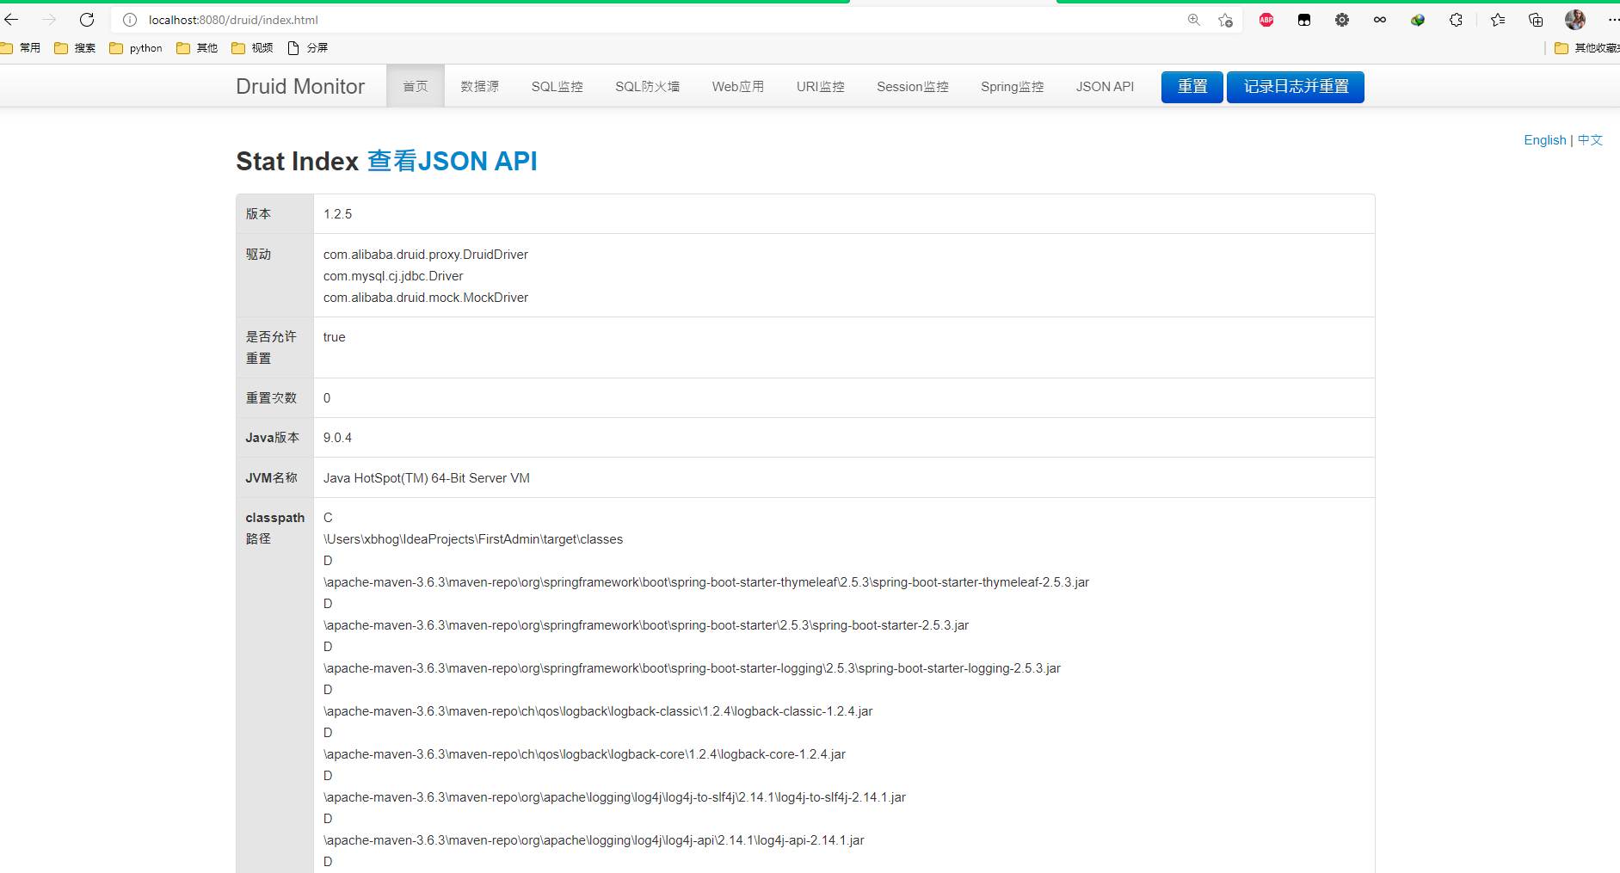Open the 分屏 bookmark
The height and width of the screenshot is (873, 1620).
point(307,48)
